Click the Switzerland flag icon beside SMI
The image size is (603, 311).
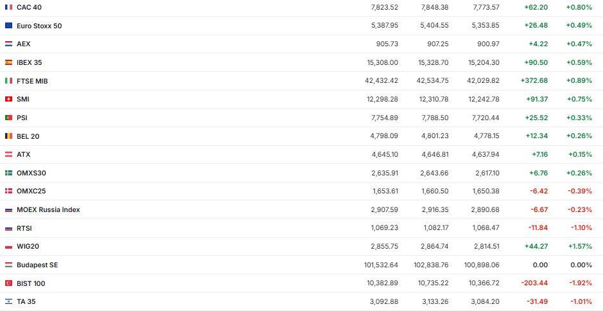point(8,99)
